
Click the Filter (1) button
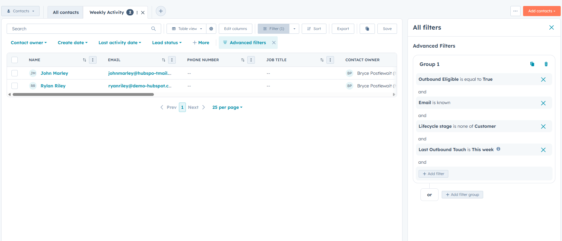tap(274, 29)
